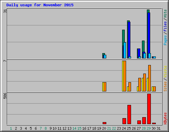Click the blue files bar for day 27
Image resolution: width=169 pixels, height=132 pixels.
(x=139, y=52)
